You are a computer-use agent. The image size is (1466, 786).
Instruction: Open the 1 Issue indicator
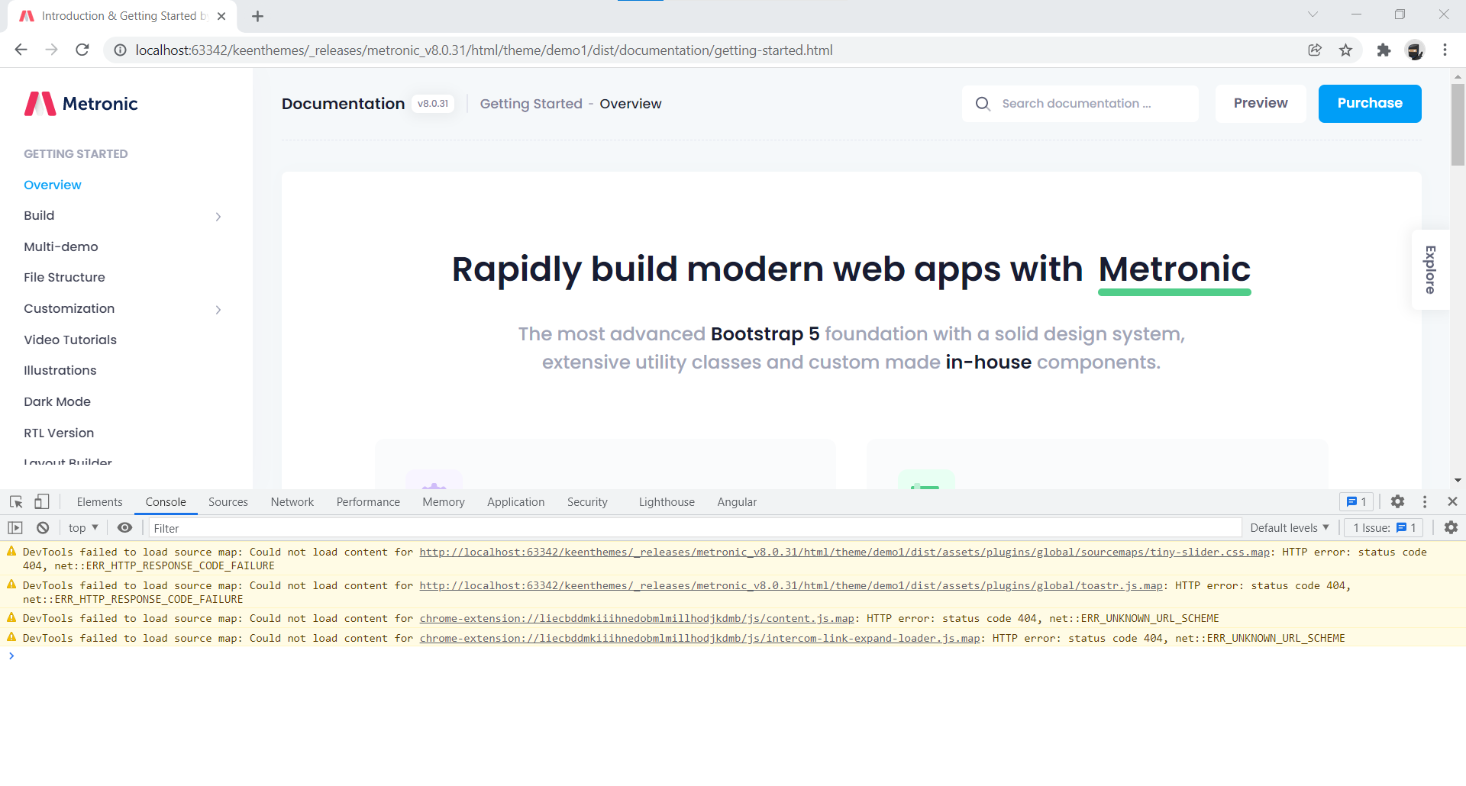pos(1384,527)
